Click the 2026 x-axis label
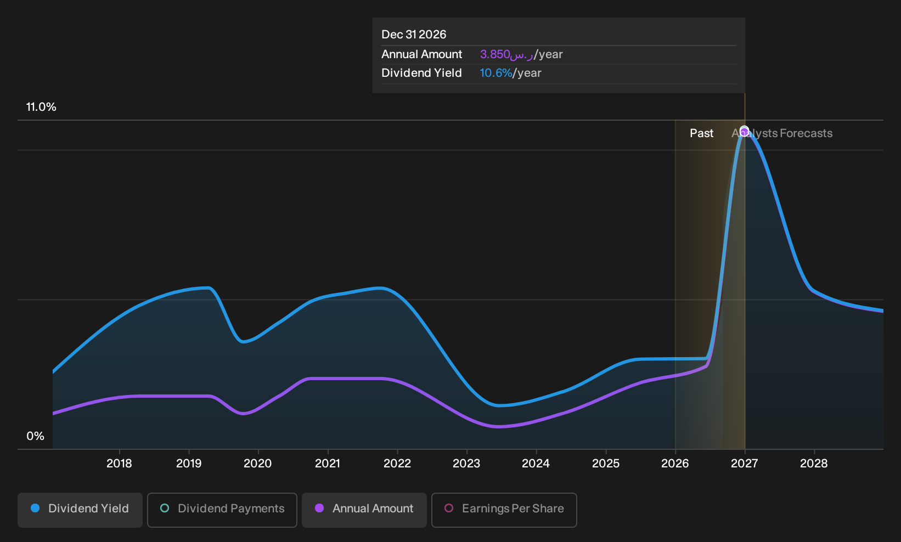The image size is (901, 542). pos(675,464)
